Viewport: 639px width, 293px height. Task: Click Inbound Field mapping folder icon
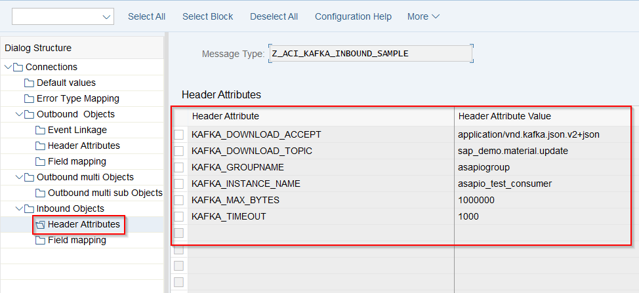click(x=40, y=241)
